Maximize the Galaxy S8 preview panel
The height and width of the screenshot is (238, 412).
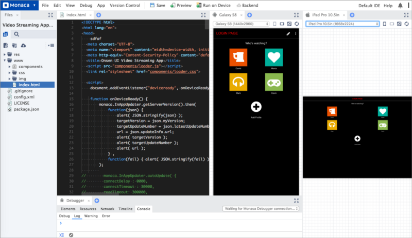[x=297, y=15]
